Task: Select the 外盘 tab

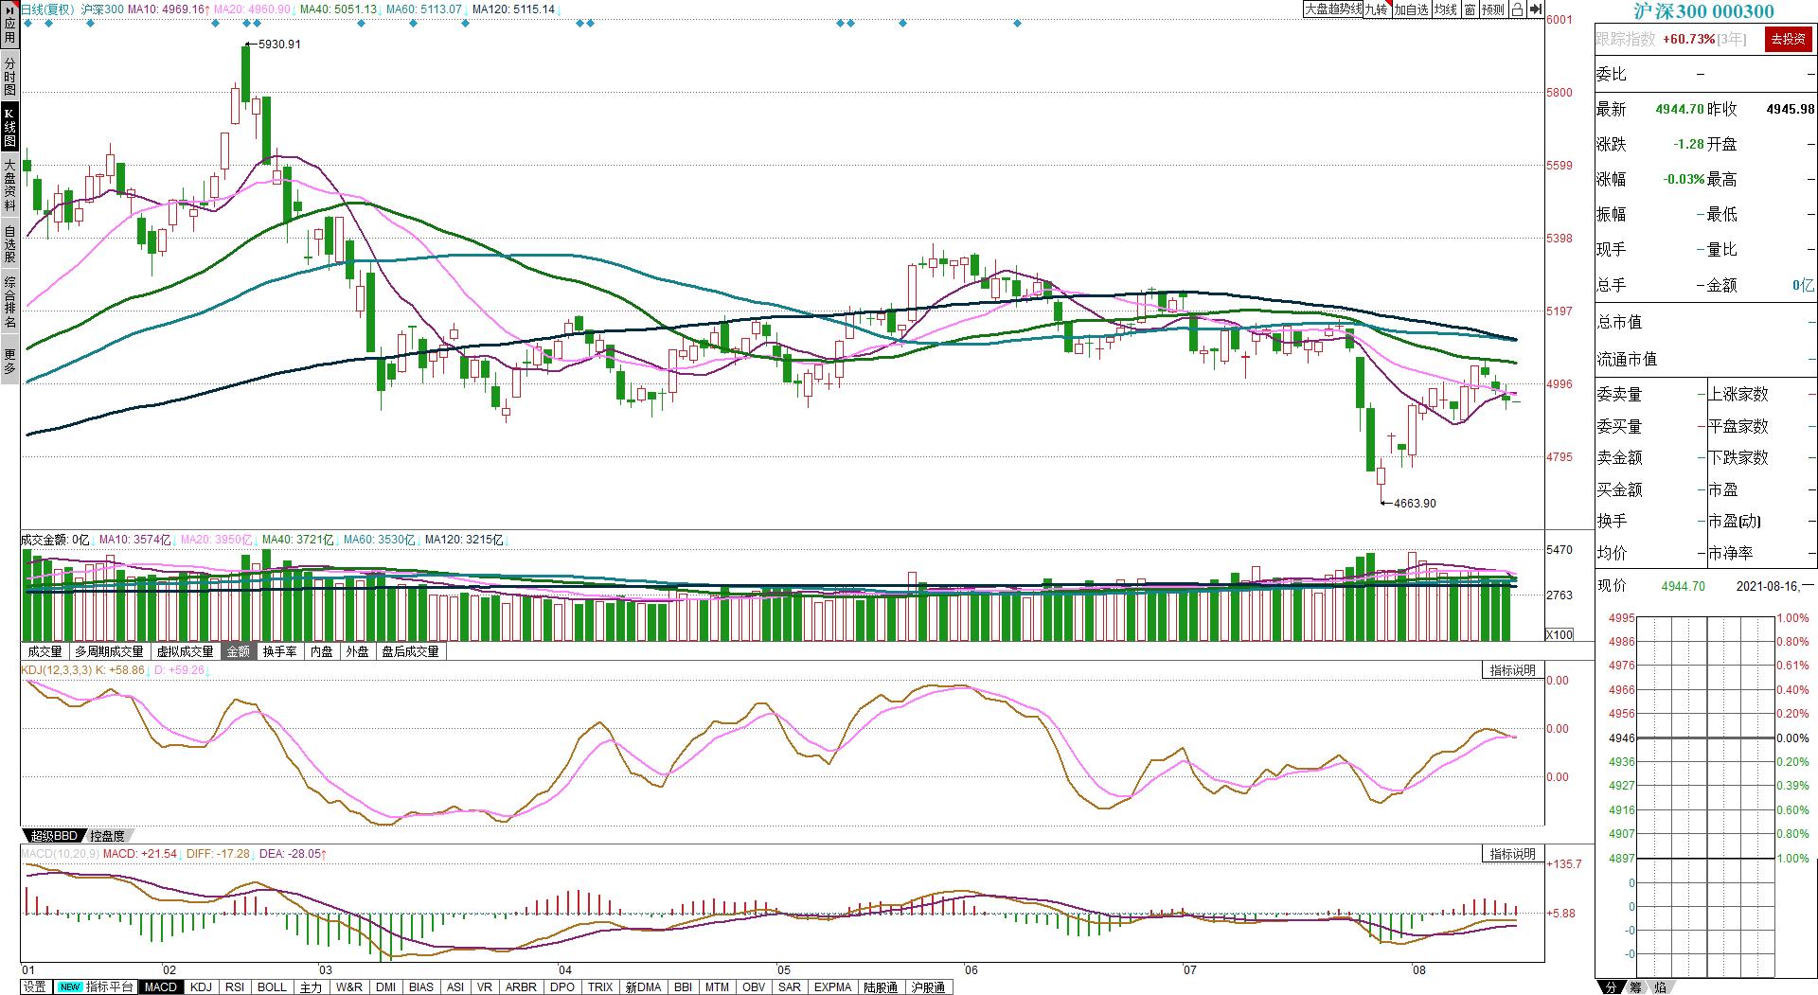Action: coord(357,651)
